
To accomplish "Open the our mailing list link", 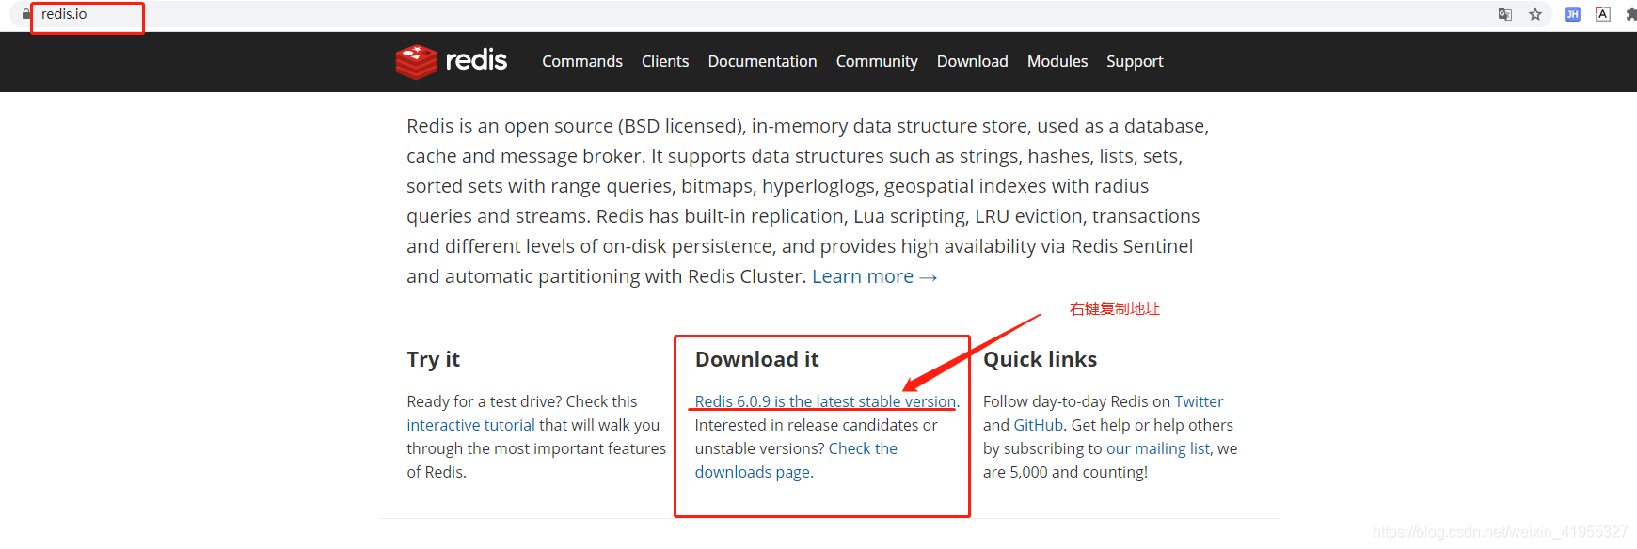I will [x=1158, y=448].
